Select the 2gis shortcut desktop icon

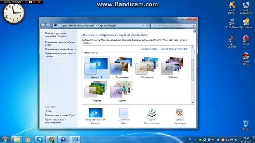[x=246, y=23]
